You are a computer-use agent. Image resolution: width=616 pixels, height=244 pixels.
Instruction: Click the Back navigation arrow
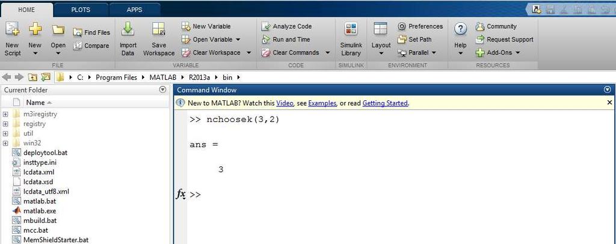tap(6, 78)
